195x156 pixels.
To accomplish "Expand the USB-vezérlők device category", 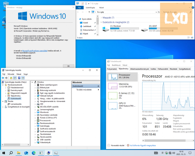I will click(35, 140).
